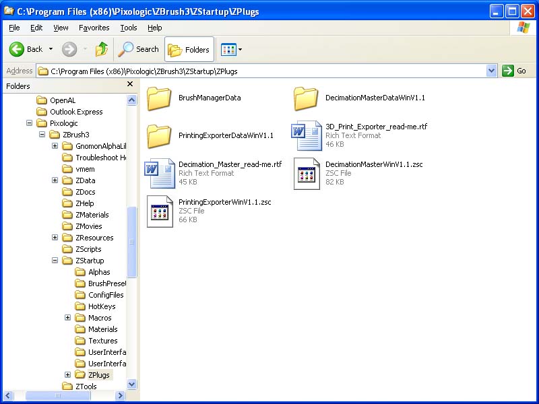Click the BrushManagerData folder name

coord(210,98)
